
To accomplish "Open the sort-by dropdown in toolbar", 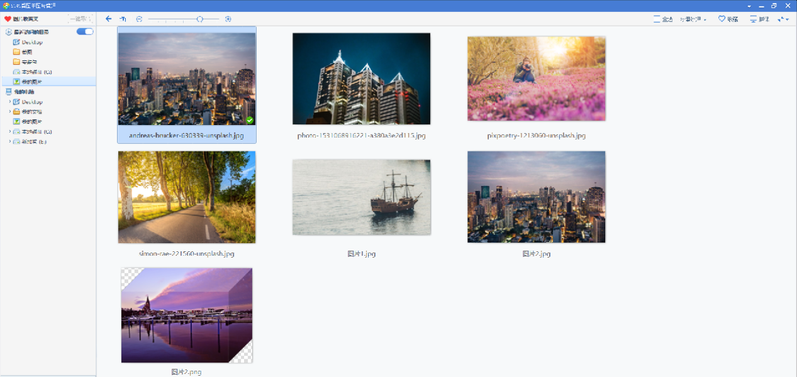I will point(693,19).
